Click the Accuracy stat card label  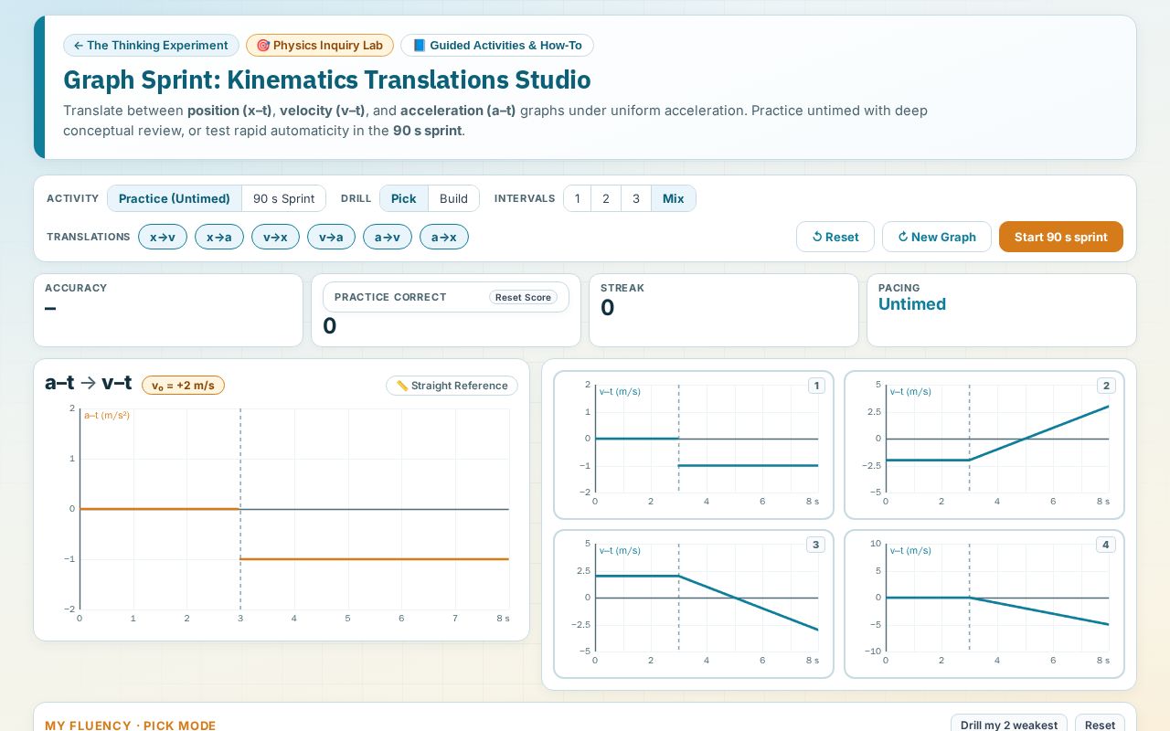pos(76,288)
